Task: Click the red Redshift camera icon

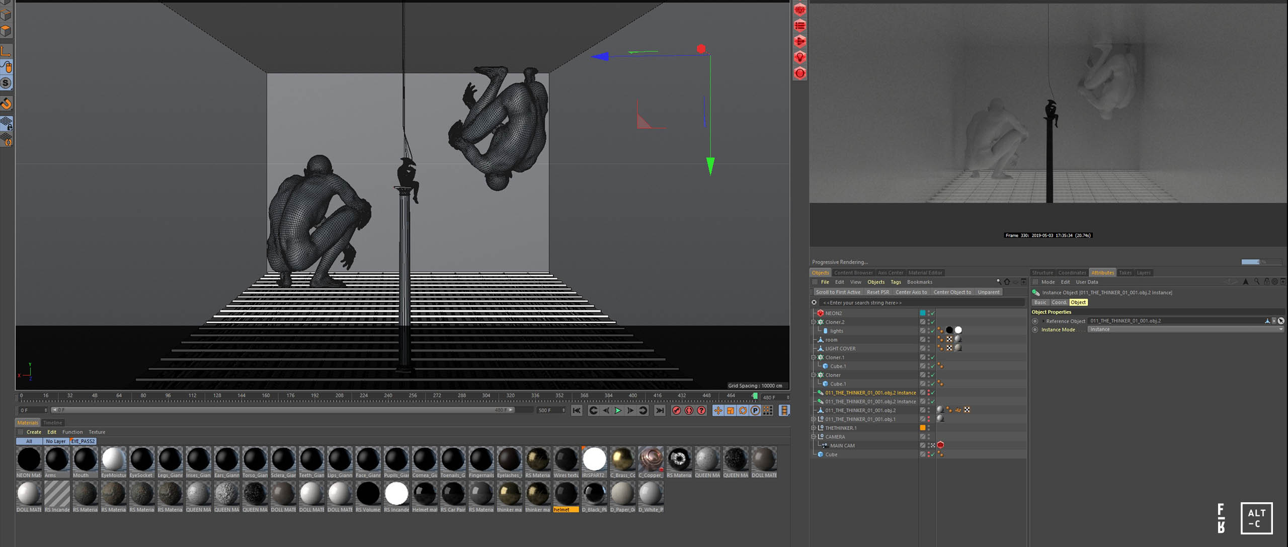Action: pos(800,41)
